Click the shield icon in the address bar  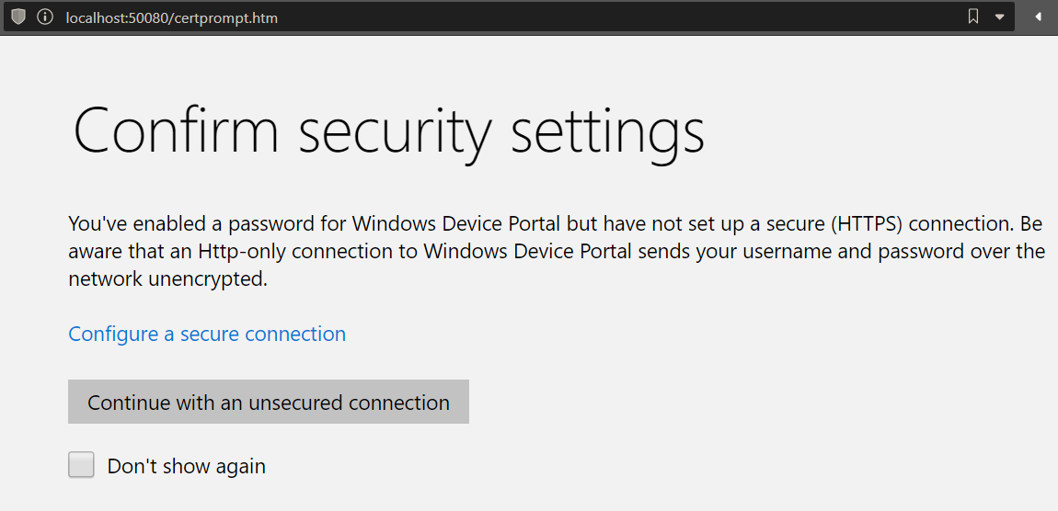[18, 17]
